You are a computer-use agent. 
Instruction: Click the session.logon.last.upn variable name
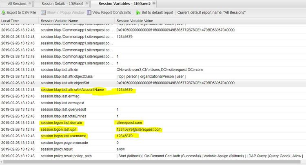58,129
